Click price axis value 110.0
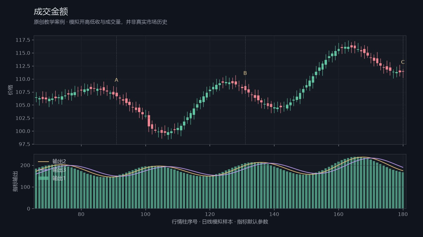The height and width of the screenshot is (237, 423). 23,79
